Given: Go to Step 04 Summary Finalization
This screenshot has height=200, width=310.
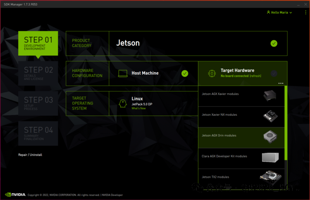Looking at the screenshot, I should pyautogui.click(x=38, y=134).
